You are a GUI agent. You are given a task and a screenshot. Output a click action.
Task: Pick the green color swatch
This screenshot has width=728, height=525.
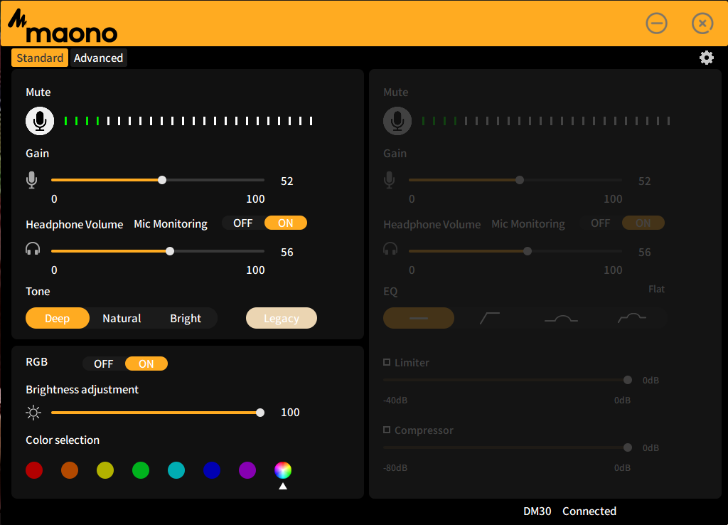tap(141, 470)
